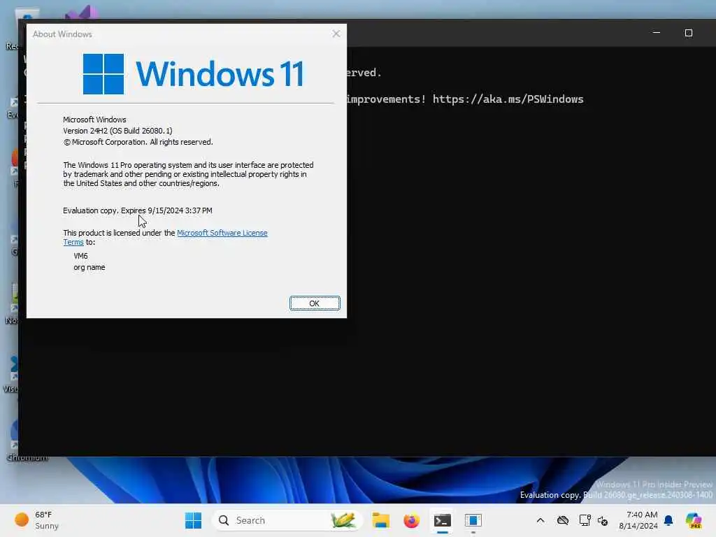The width and height of the screenshot is (716, 537).
Task: Click the 'org name' text
Action: (x=89, y=267)
